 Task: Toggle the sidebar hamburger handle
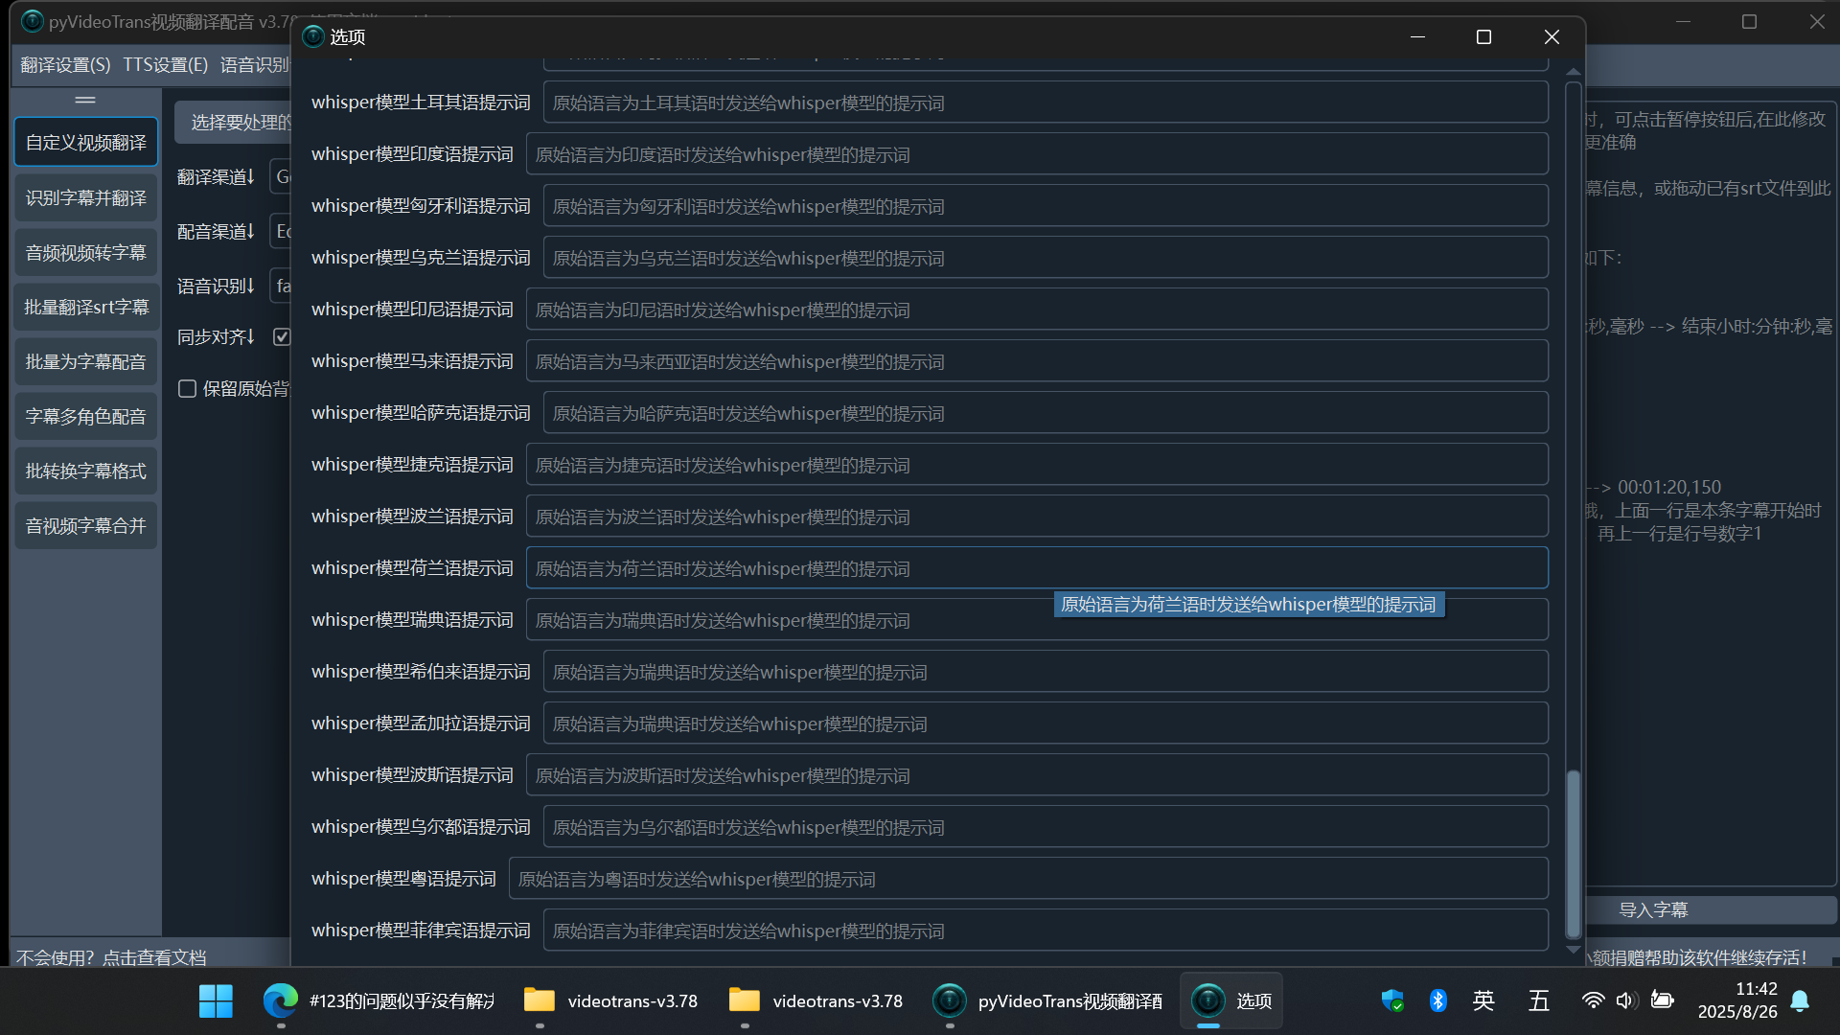(85, 100)
